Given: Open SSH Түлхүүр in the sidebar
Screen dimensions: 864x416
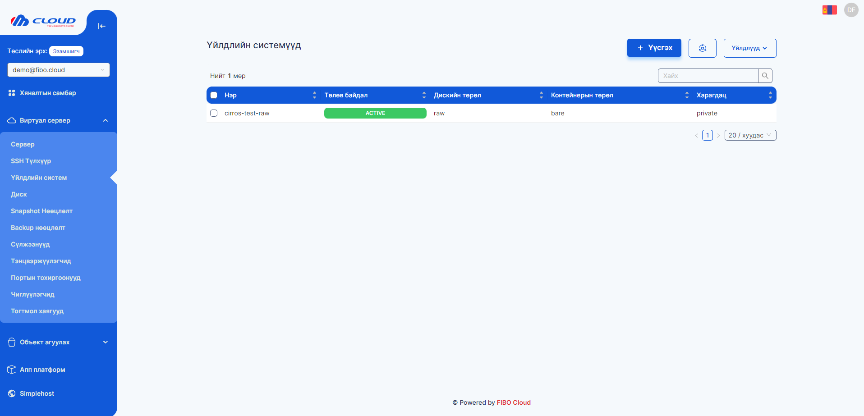Looking at the screenshot, I should tap(31, 161).
